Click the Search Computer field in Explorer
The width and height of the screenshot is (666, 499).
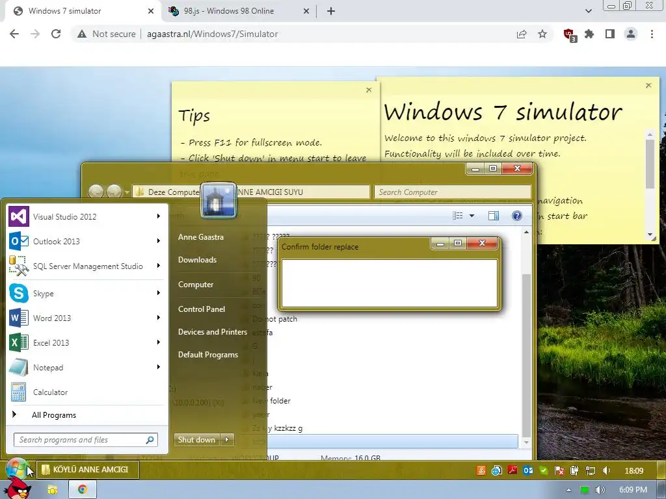coord(453,192)
